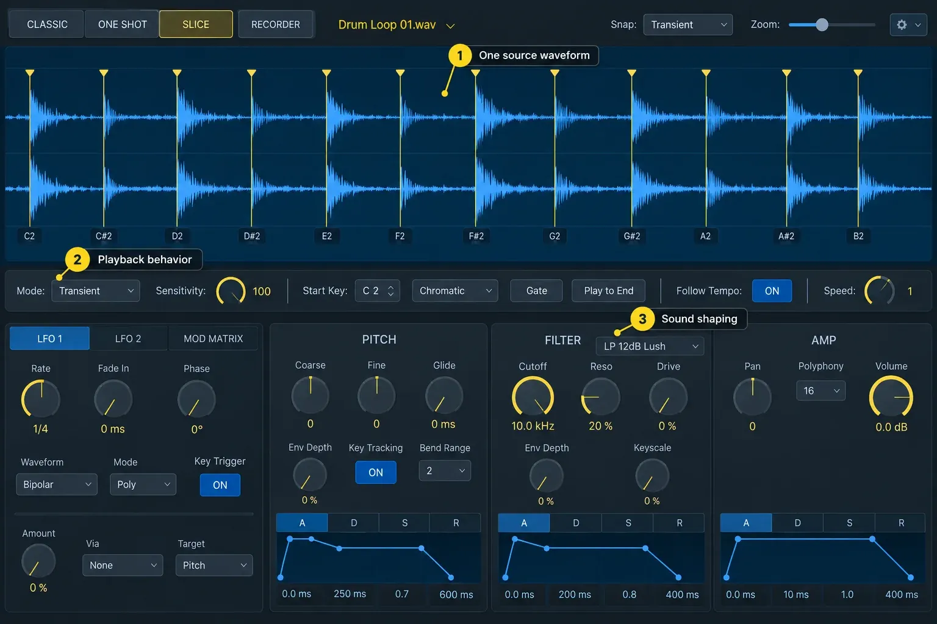Viewport: 937px width, 624px height.
Task: Click the Sensitivity knob
Action: click(231, 291)
